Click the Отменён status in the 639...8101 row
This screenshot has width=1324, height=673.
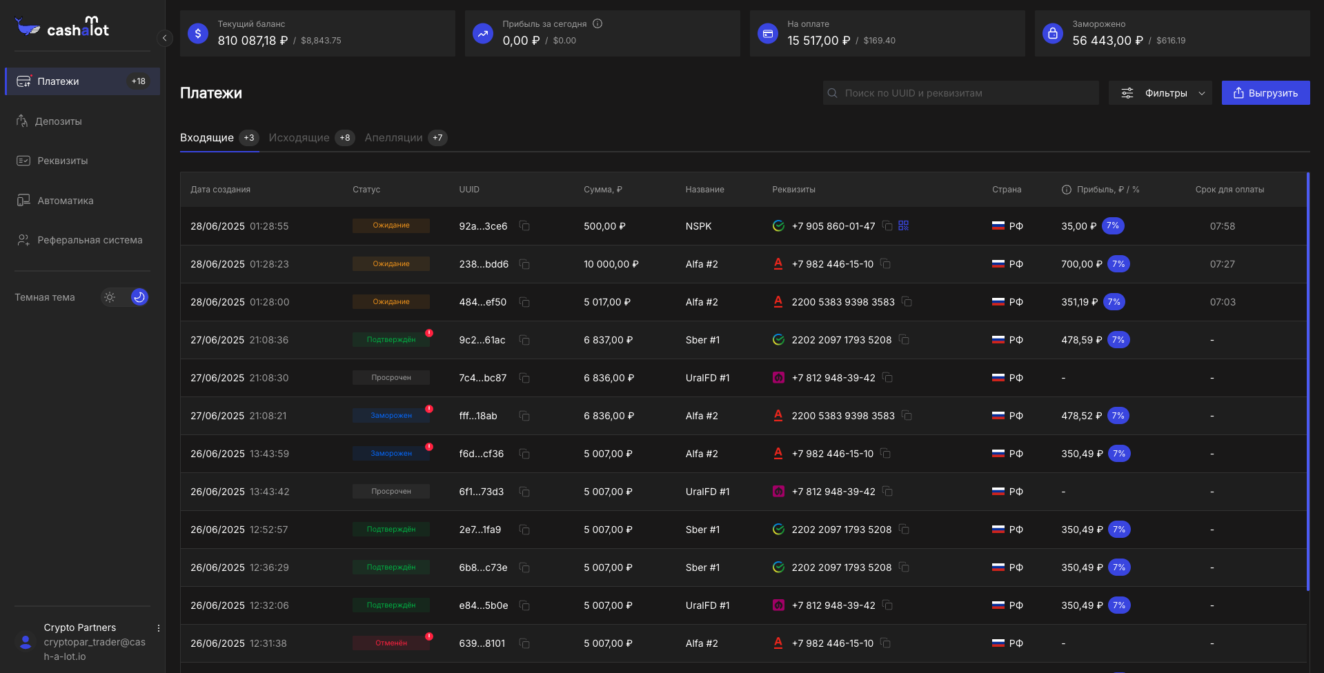point(391,643)
